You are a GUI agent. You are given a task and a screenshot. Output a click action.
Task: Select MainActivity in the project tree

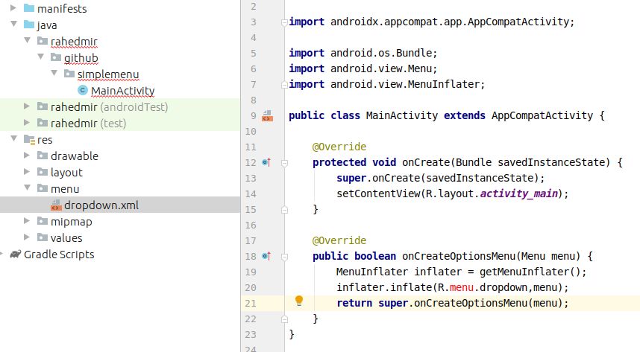click(x=122, y=91)
